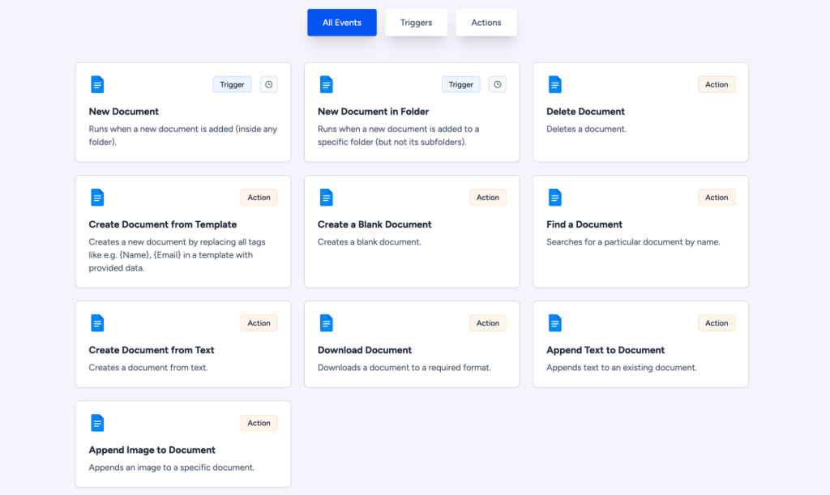The height and width of the screenshot is (495, 830).
Task: Open the Create a Blank Document card
Action: pos(411,231)
